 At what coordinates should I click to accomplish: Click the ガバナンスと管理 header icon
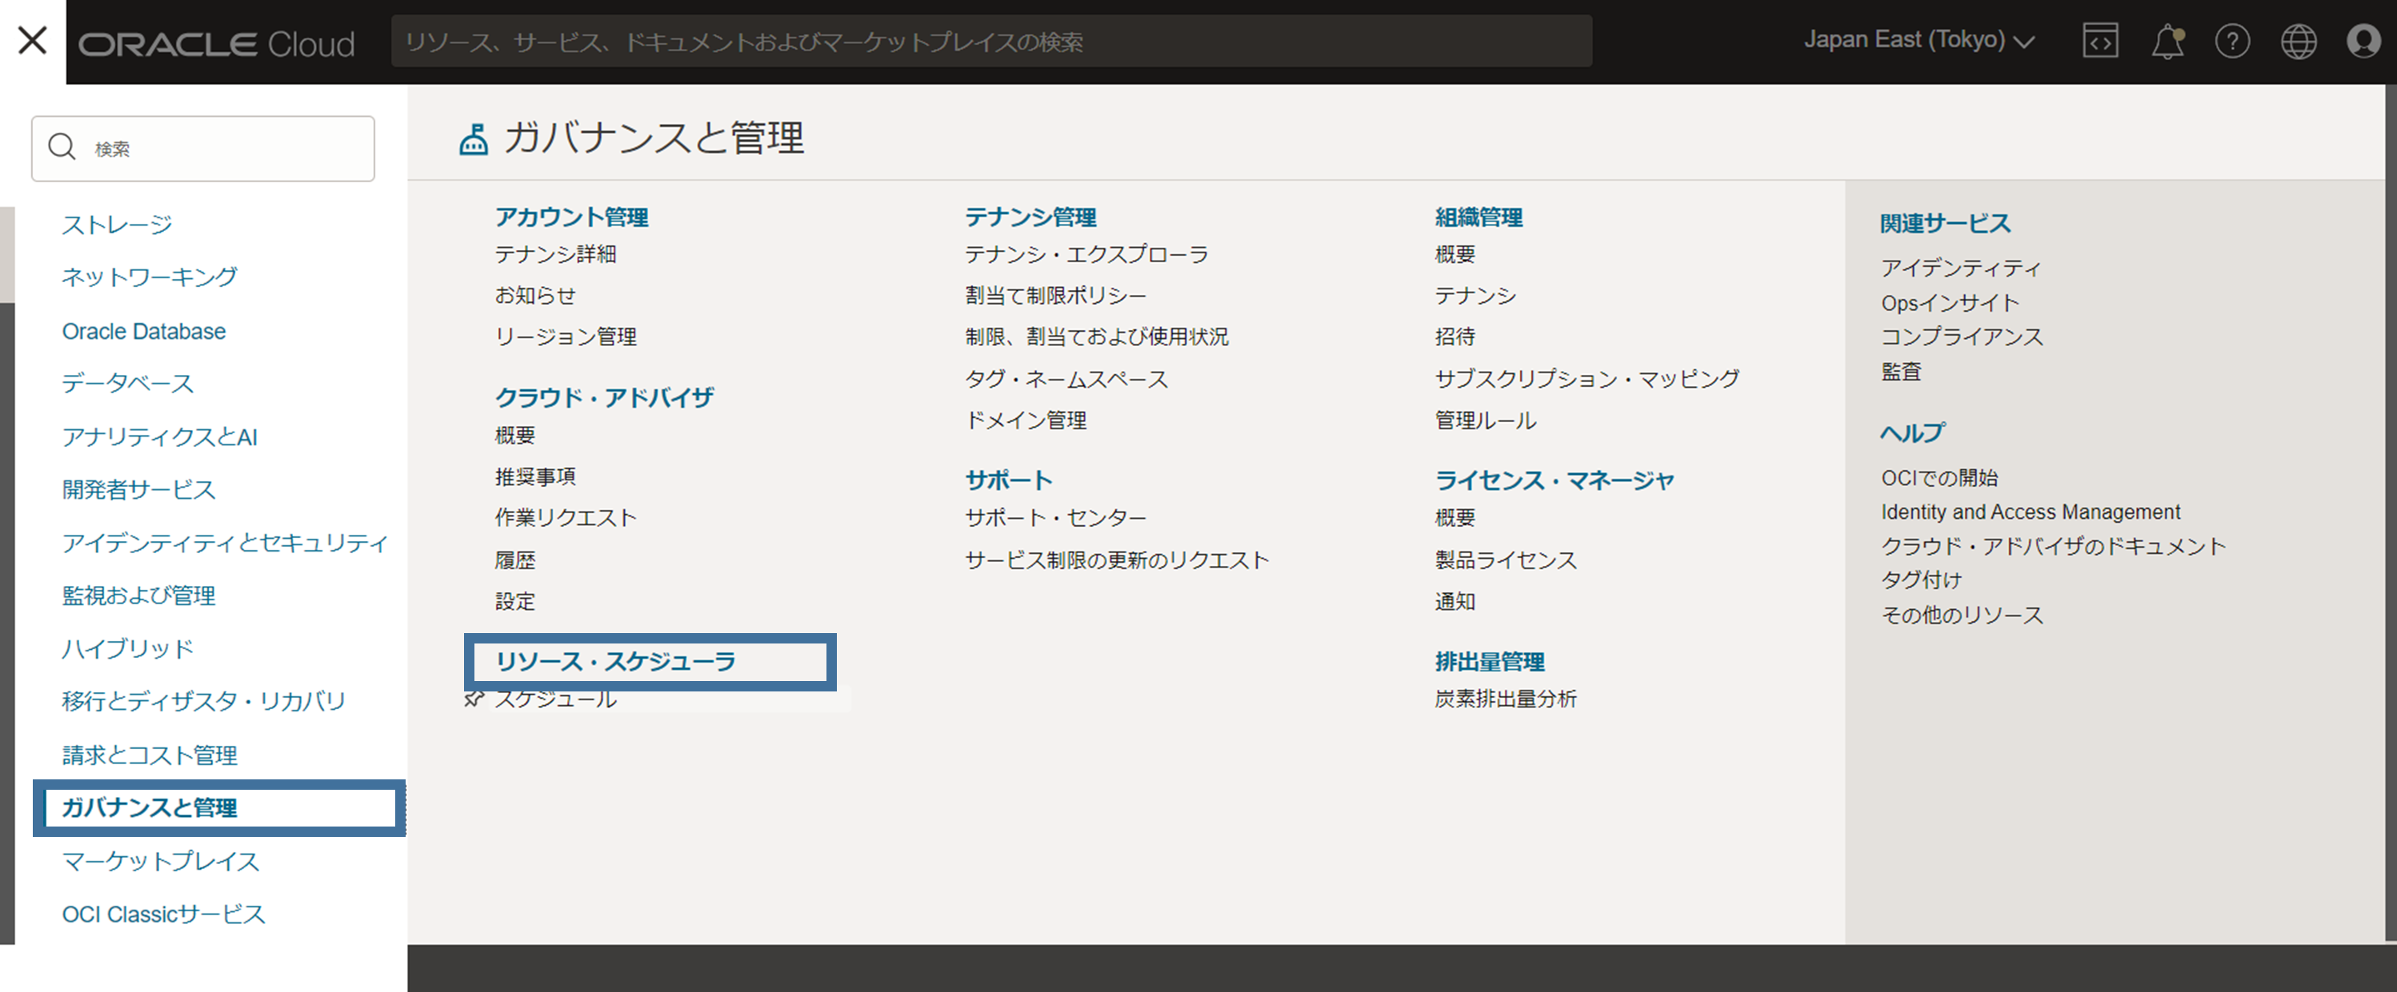pyautogui.click(x=474, y=139)
